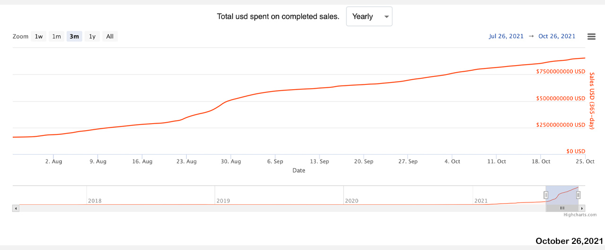The image size is (605, 250).
Task: Select the 1w zoom range
Action: 39,37
